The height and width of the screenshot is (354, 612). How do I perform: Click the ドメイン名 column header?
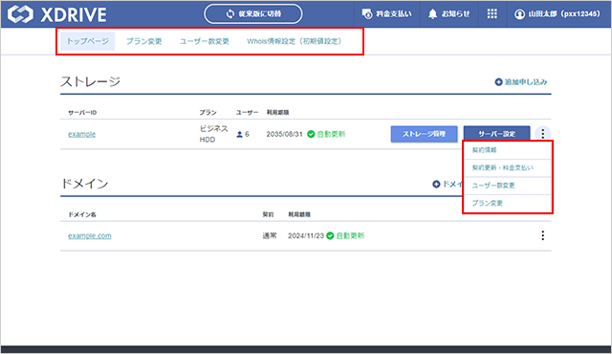[x=82, y=214]
